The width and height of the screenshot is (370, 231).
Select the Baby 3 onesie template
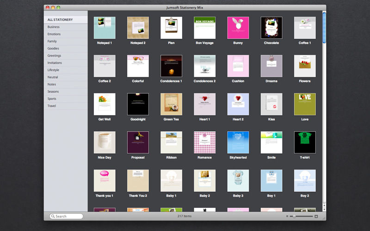click(238, 181)
